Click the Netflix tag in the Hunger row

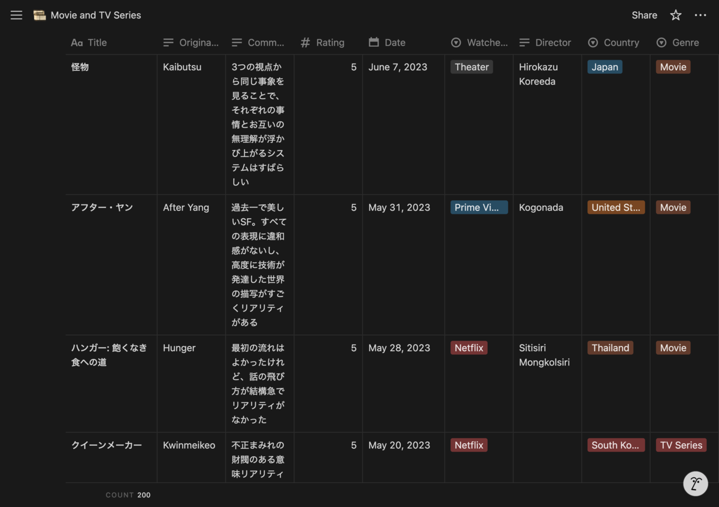pos(469,348)
